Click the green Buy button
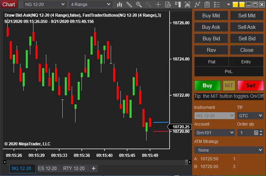Viewport: 266px width, 176px height. [x=208, y=86]
